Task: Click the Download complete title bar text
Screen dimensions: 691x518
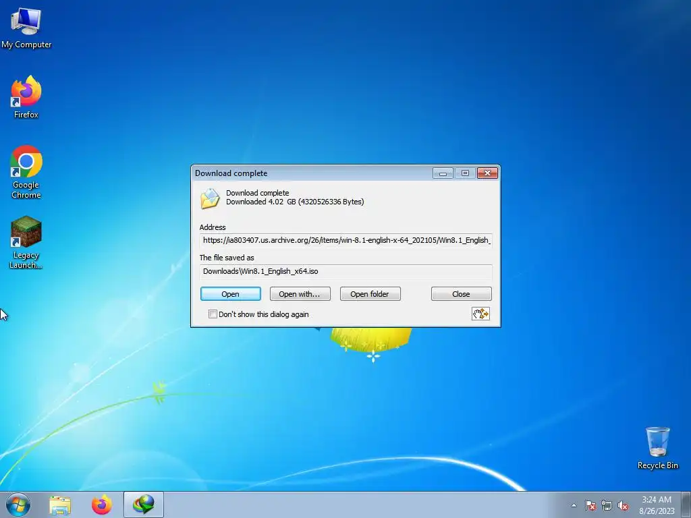Action: pyautogui.click(x=231, y=173)
